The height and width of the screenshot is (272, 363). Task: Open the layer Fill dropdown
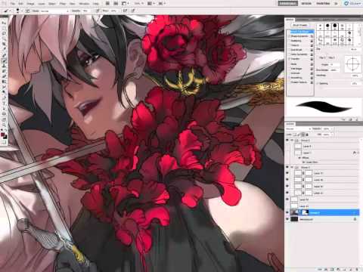click(332, 134)
